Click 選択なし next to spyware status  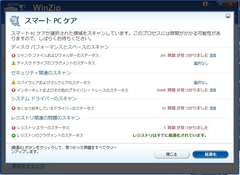pos(201,83)
